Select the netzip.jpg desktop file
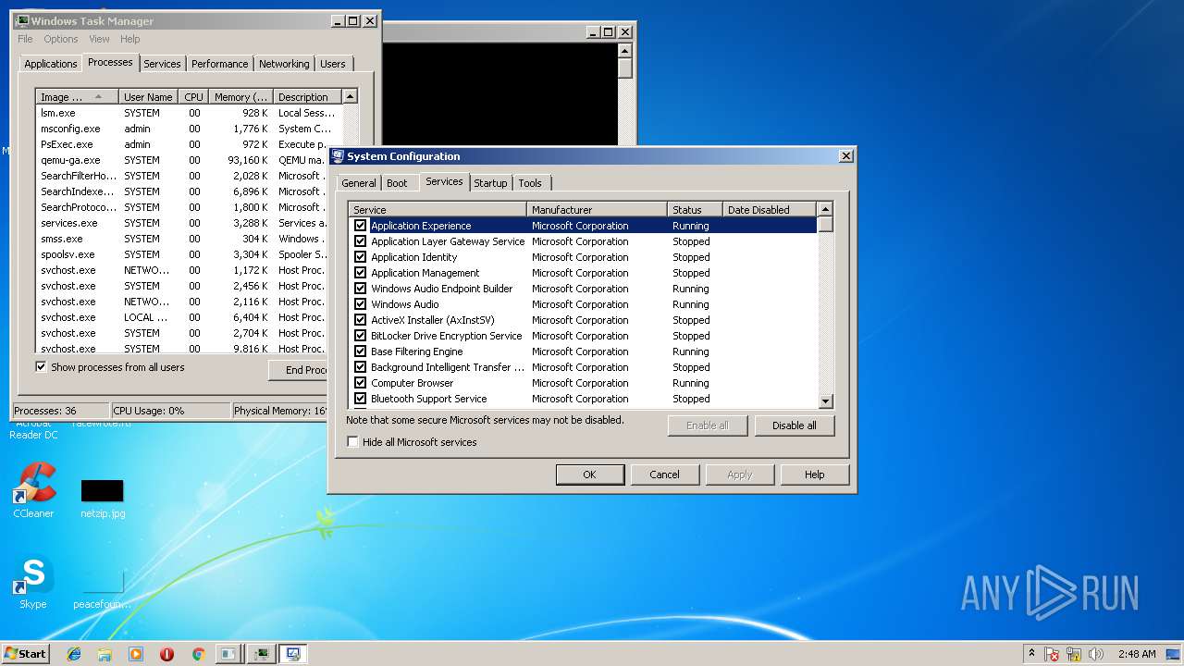 [x=103, y=498]
